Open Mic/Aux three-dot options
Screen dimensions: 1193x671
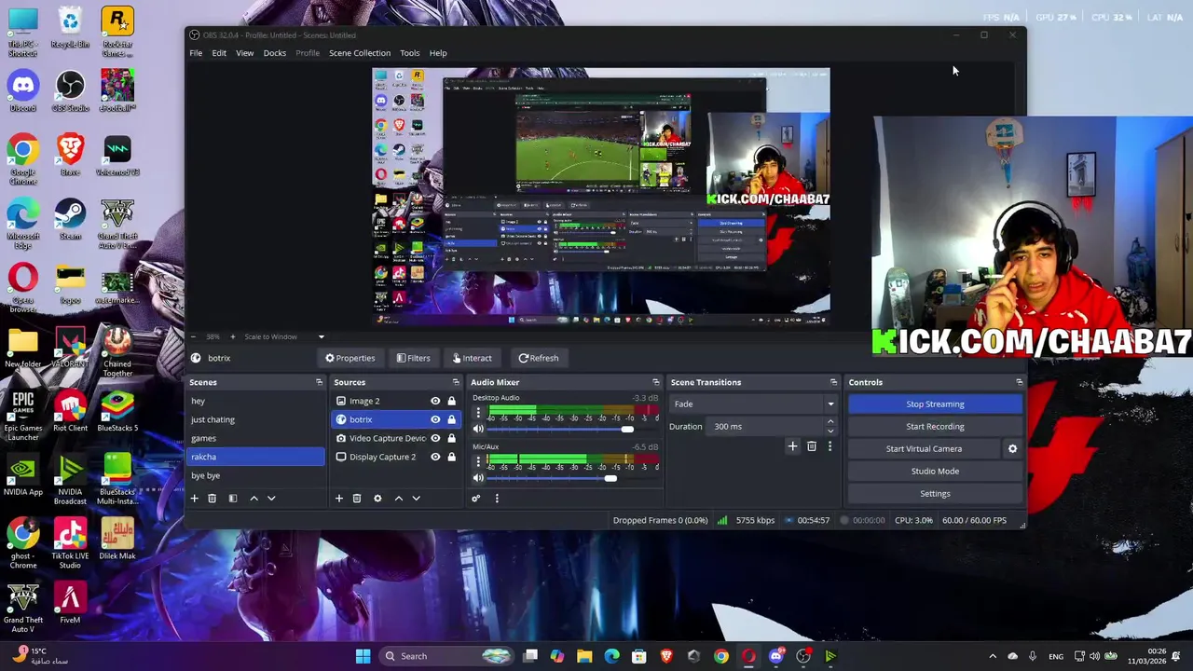point(478,462)
